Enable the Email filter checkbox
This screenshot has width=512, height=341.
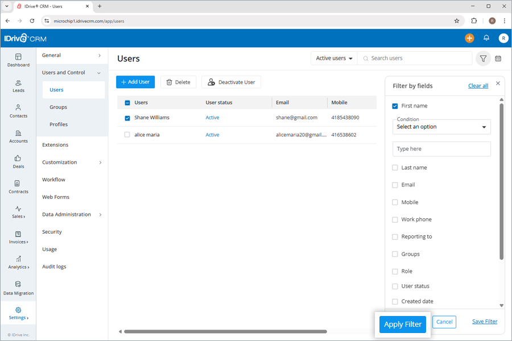point(395,185)
